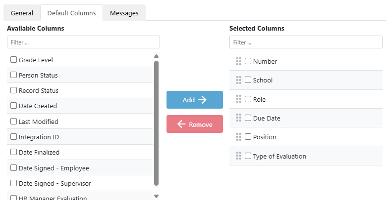Click drag handle icon beside Role column
This screenshot has width=388, height=203.
[238, 99]
